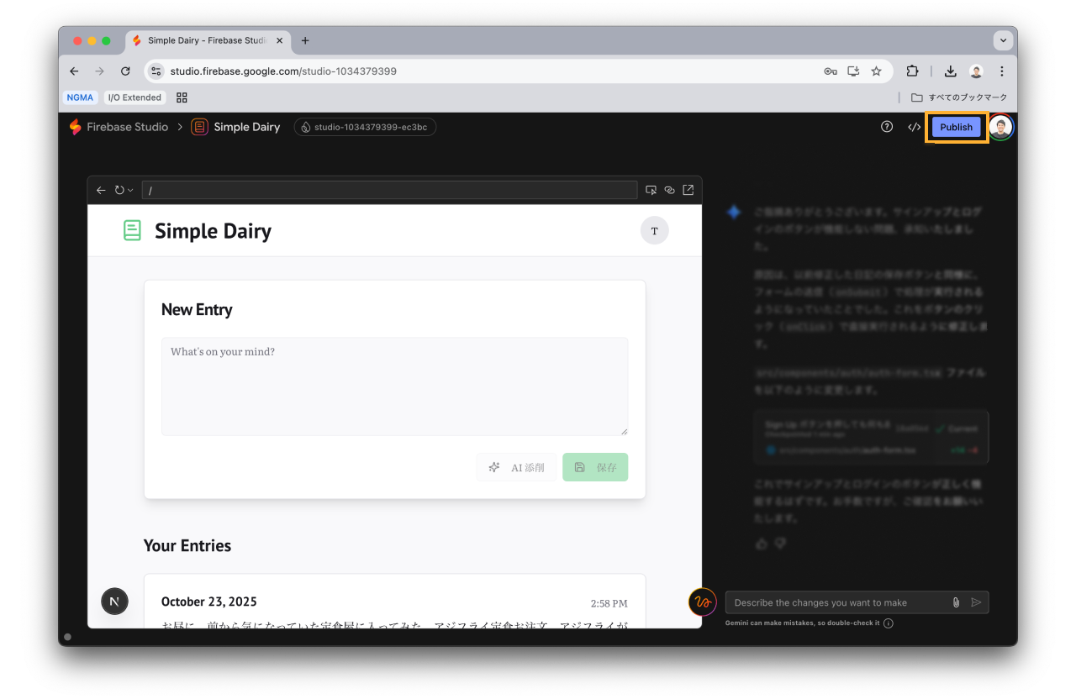Open Chrome's three-dot menu
The height and width of the screenshot is (699, 1076).
[1001, 71]
